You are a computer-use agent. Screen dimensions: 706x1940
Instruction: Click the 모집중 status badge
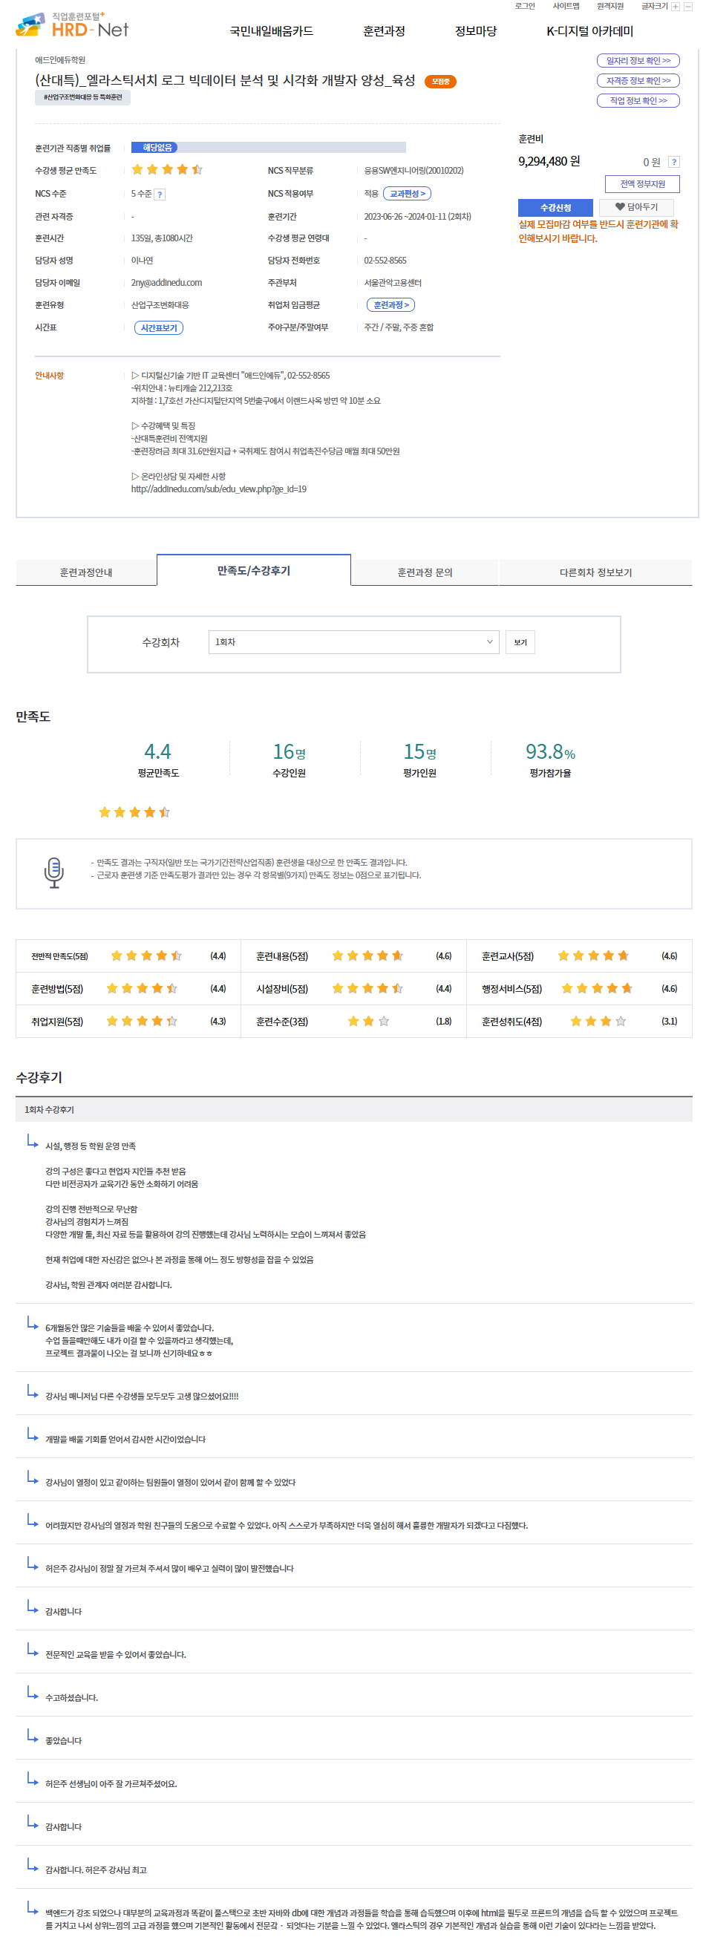point(440,82)
